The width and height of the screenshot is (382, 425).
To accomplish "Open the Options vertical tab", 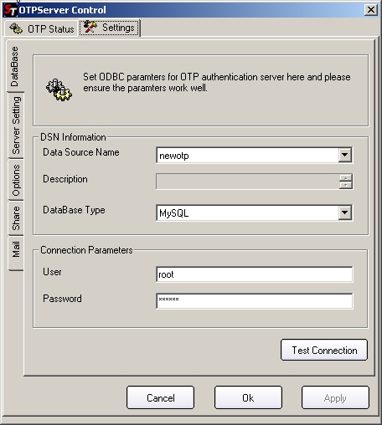I will pyautogui.click(x=16, y=180).
